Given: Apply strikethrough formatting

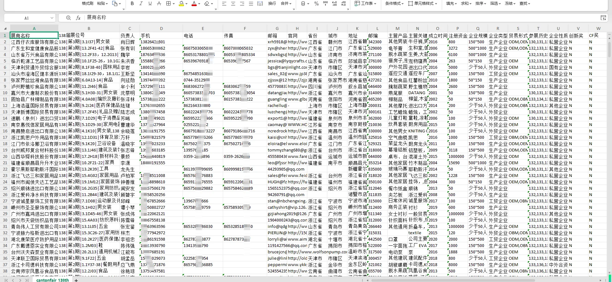Looking at the screenshot, I should pyautogui.click(x=159, y=4).
